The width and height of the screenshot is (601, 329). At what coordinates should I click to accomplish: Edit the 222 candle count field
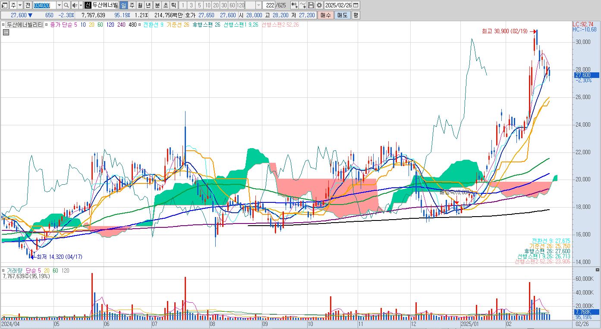(270, 5)
